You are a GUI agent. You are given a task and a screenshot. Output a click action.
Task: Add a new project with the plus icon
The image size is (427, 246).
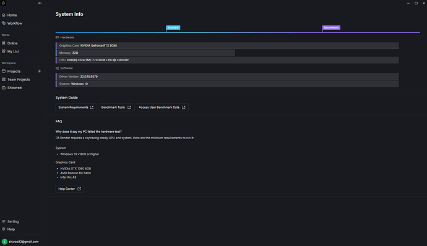pos(39,71)
